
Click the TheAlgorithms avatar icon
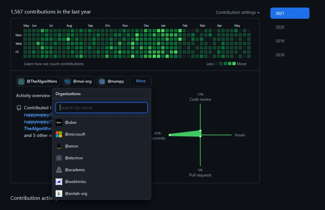pos(21,81)
